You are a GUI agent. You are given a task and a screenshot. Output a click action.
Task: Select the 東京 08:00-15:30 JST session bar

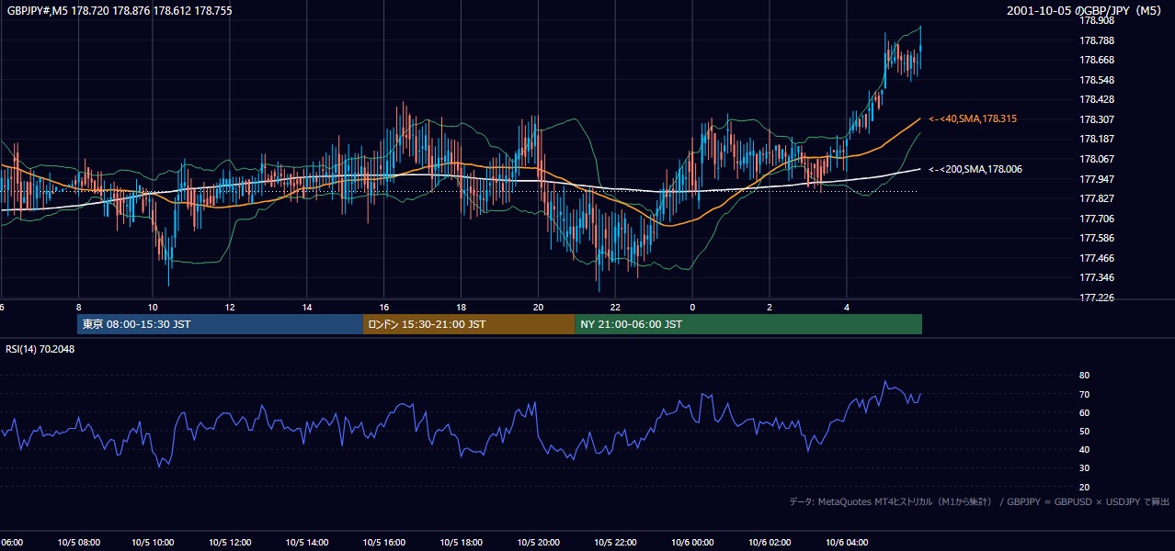(221, 324)
